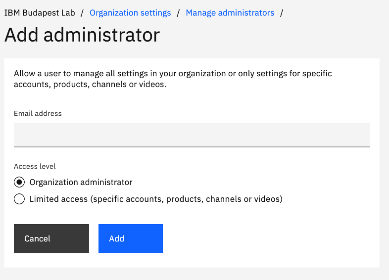Click the Access level section label
Image resolution: width=389 pixels, height=280 pixels.
click(x=35, y=166)
